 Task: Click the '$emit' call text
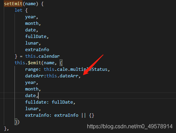pyautogui.click(x=35, y=63)
